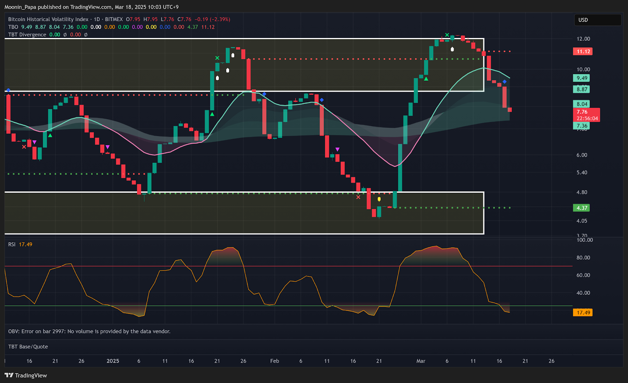Click the TBT Base/Quote pane label
Screen dimensions: 628x383
point(28,347)
